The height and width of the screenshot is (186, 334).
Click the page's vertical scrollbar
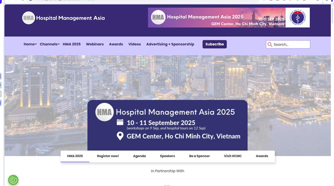[333, 15]
